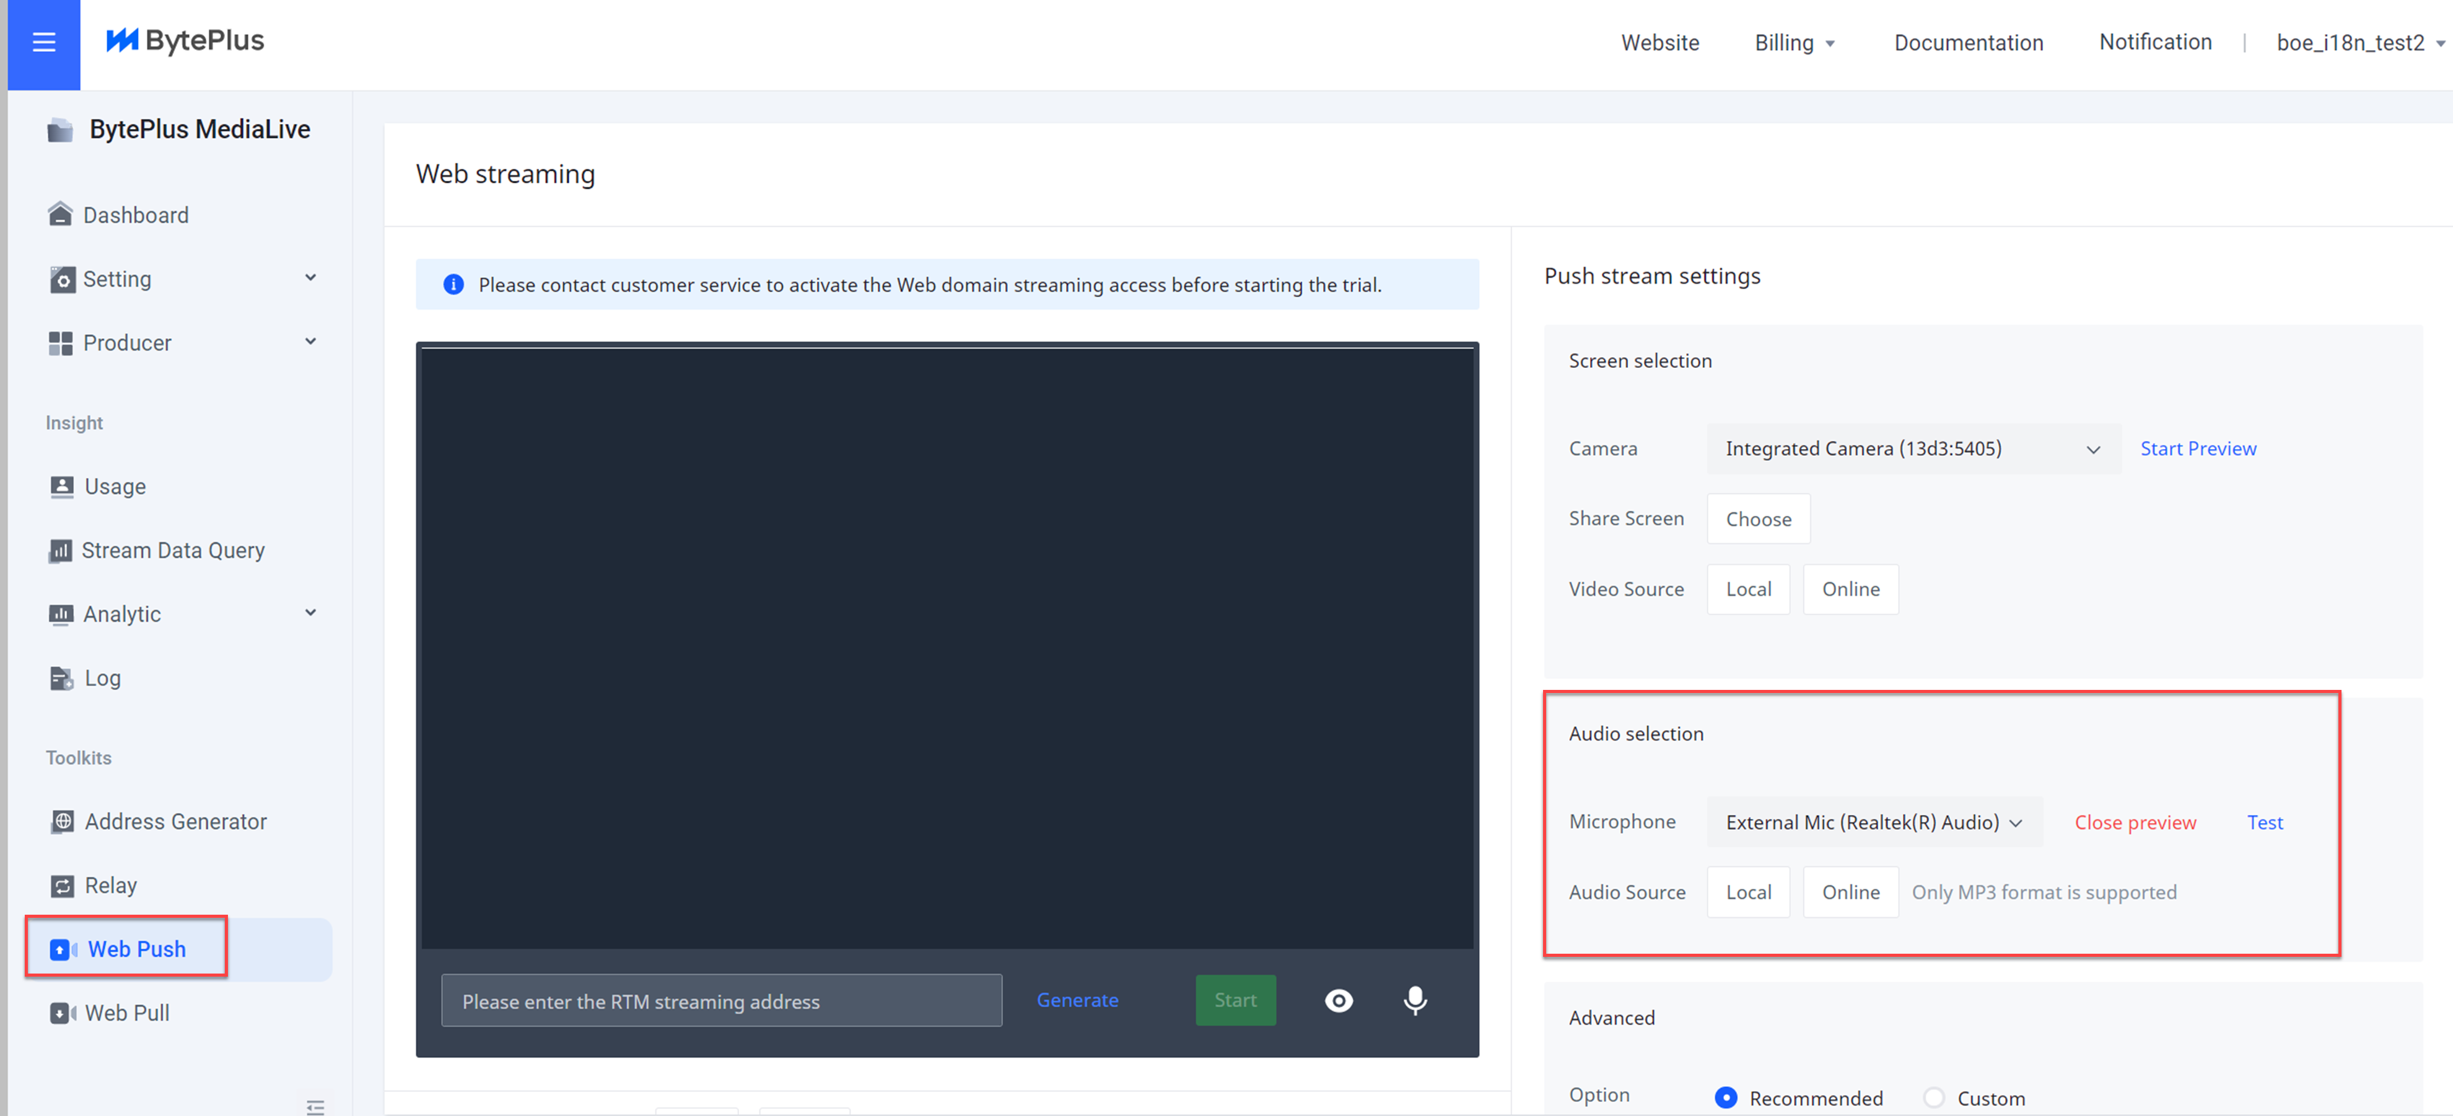
Task: Click the Choose share screen button
Action: [x=1758, y=519]
